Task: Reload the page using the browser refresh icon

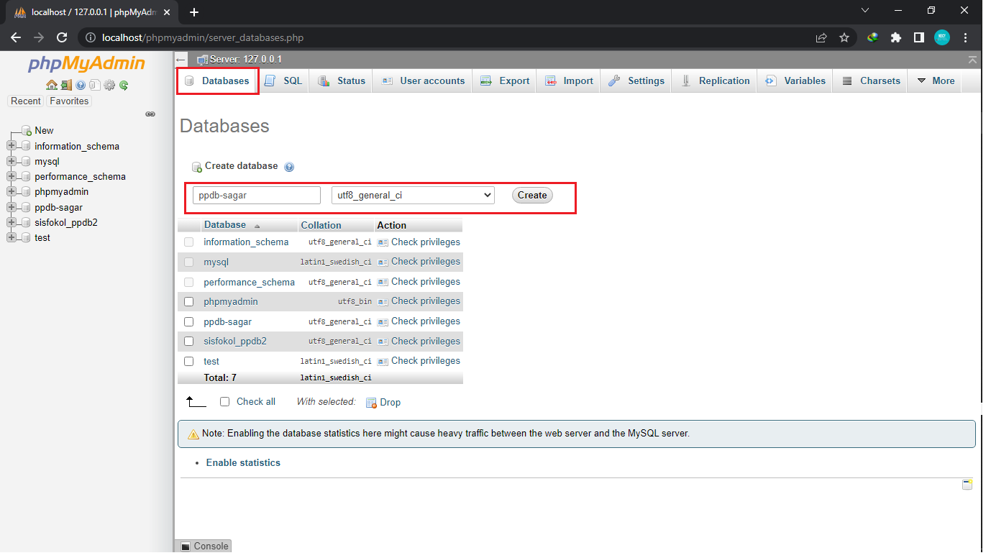Action: (62, 37)
